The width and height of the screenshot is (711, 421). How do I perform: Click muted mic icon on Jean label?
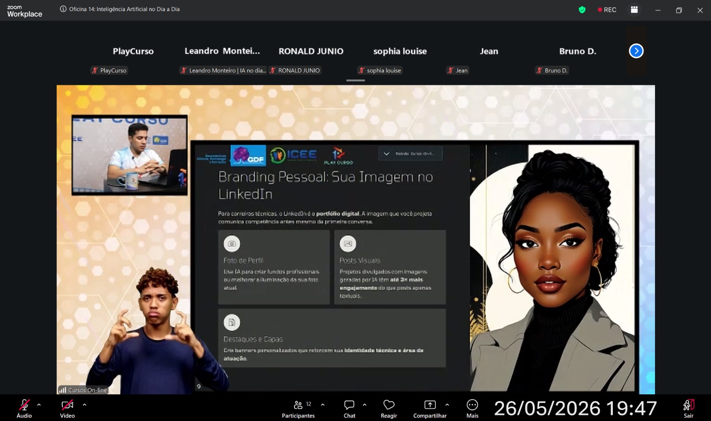(450, 70)
